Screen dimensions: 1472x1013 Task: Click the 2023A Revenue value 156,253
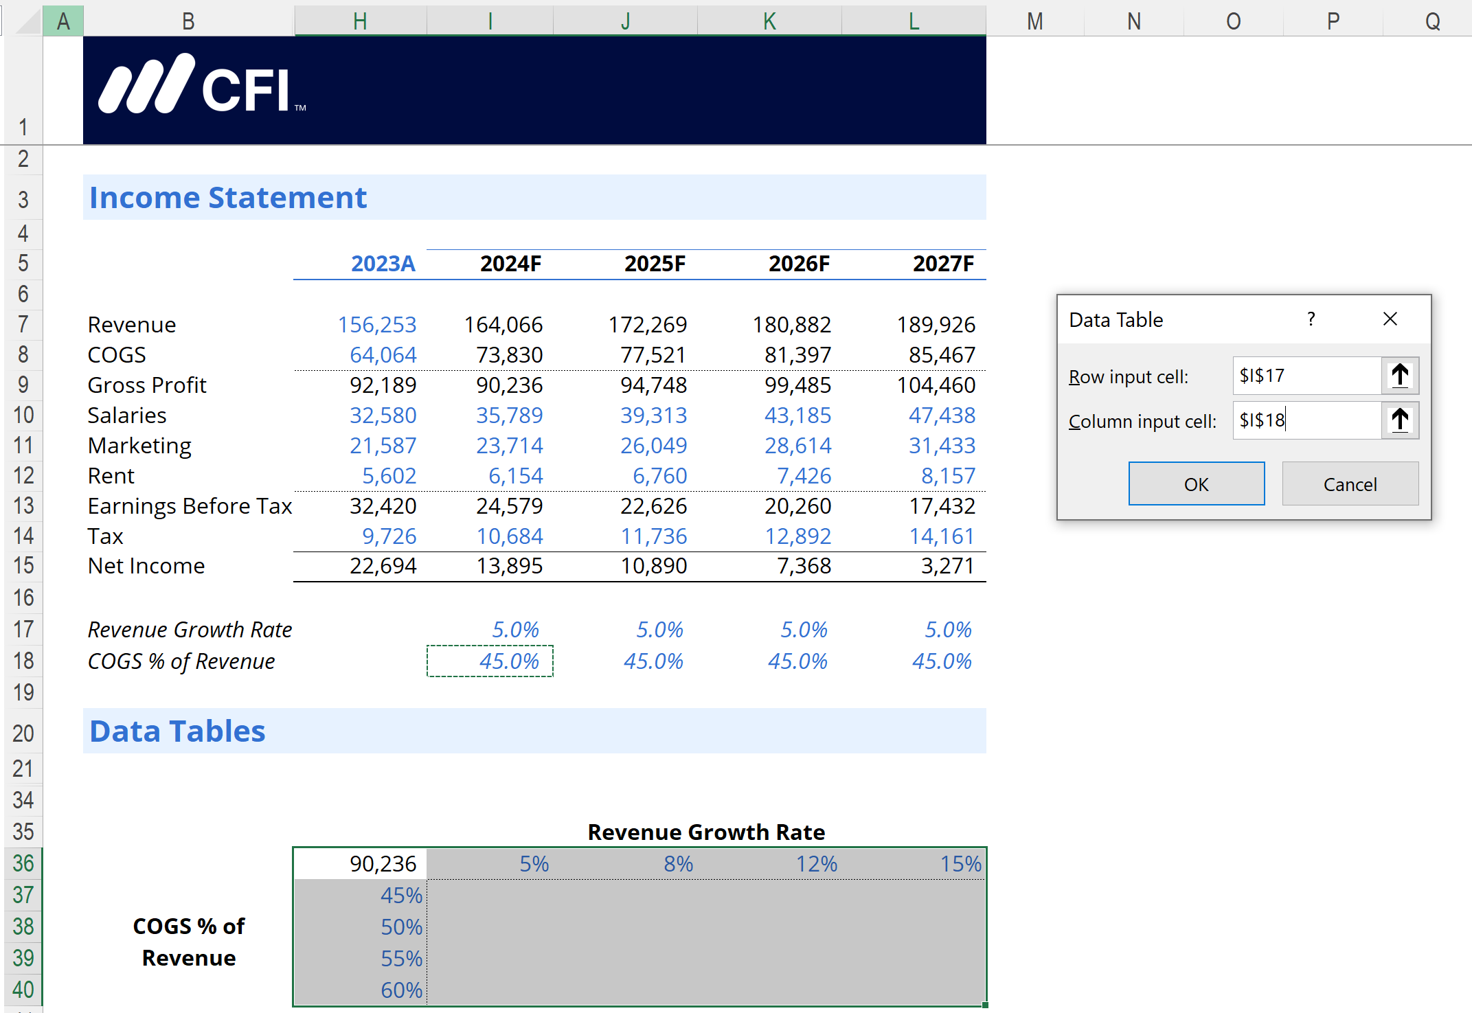click(x=376, y=324)
